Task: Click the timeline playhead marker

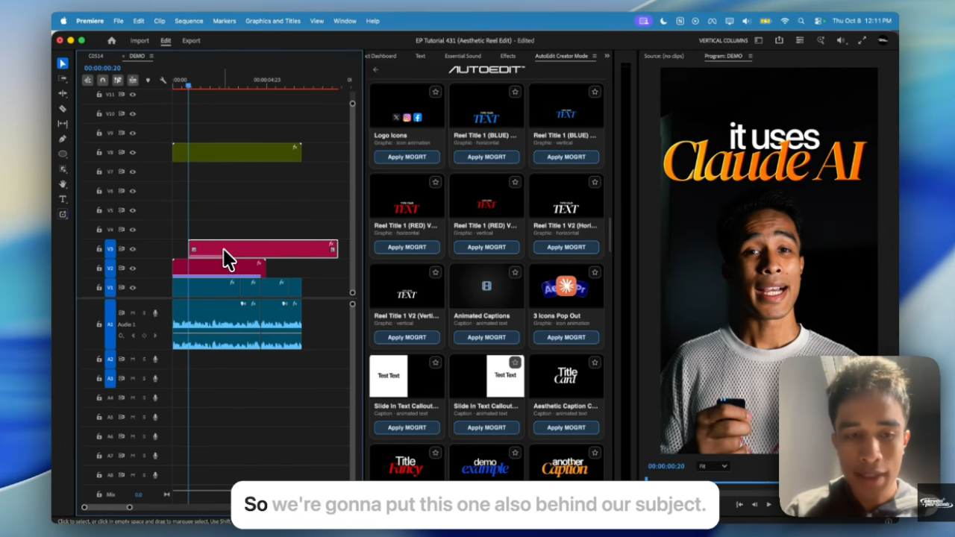Action: click(x=188, y=86)
